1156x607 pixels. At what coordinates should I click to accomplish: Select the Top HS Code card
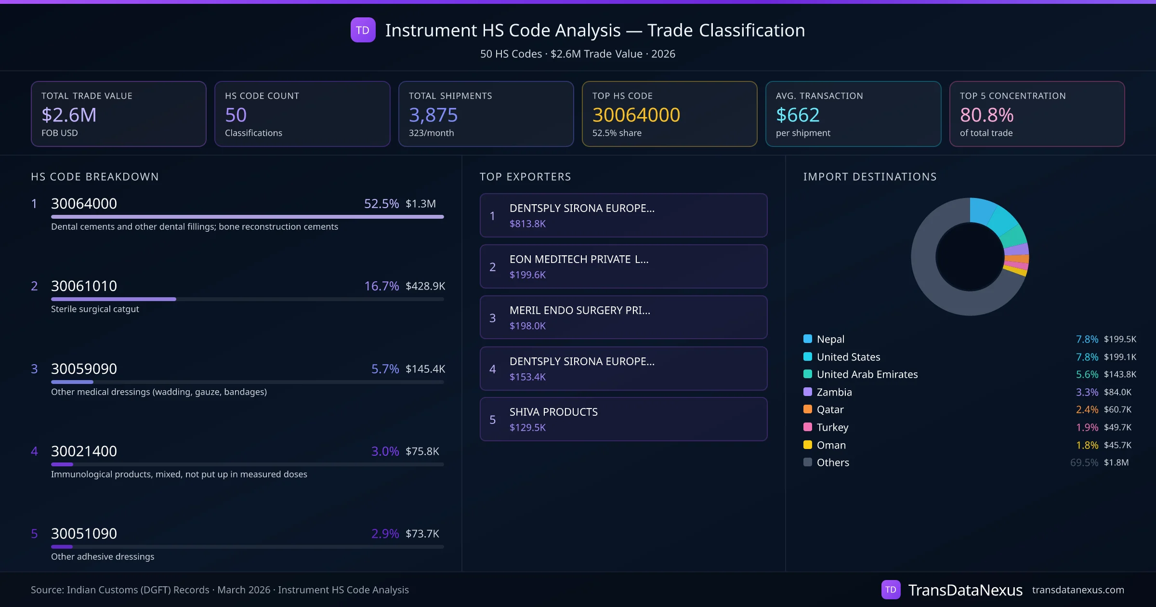pyautogui.click(x=669, y=114)
